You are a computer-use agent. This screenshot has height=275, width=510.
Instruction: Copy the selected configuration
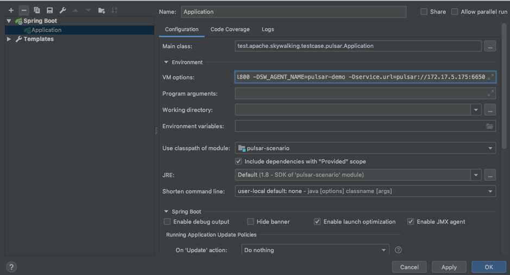pyautogui.click(x=37, y=10)
